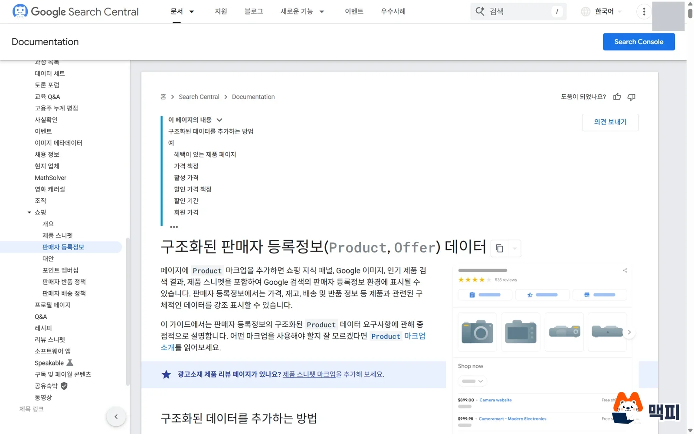This screenshot has height=434, width=694.
Task: Click the Search Central breadcrumb link
Action: pyautogui.click(x=199, y=97)
